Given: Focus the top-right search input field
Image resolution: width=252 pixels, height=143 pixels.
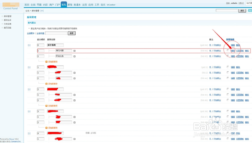Looking at the screenshot, I should point(227,10).
